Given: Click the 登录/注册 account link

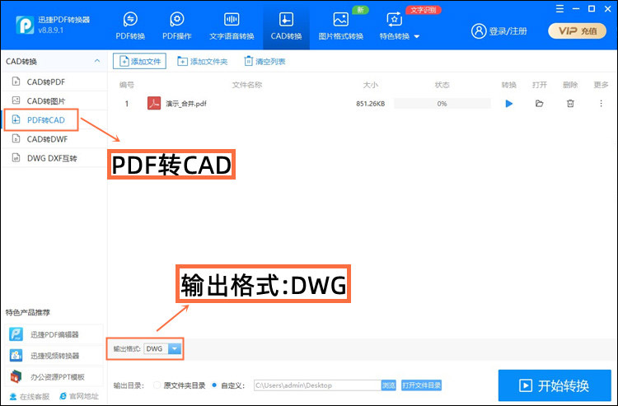Looking at the screenshot, I should point(499,30).
